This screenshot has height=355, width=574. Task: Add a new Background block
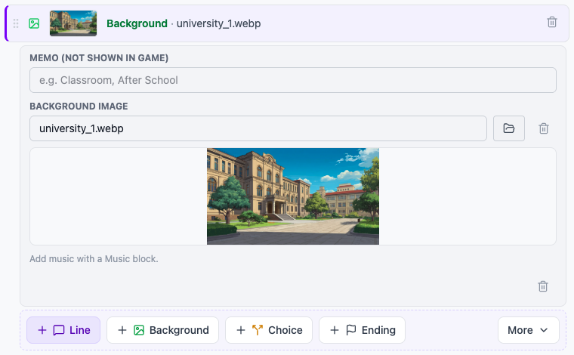point(162,330)
